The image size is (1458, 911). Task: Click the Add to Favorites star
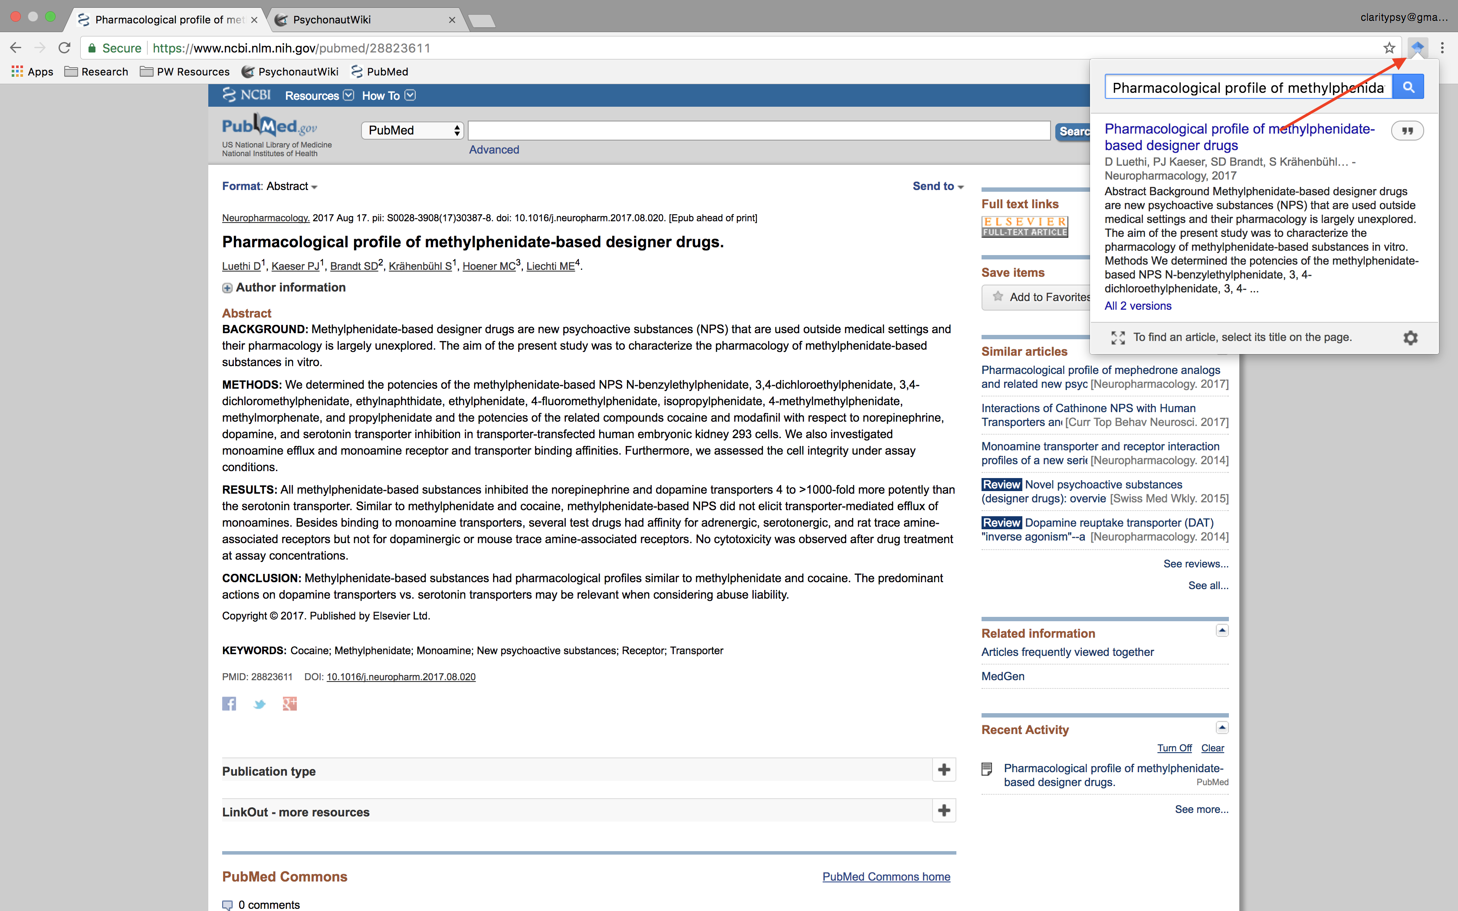click(998, 296)
